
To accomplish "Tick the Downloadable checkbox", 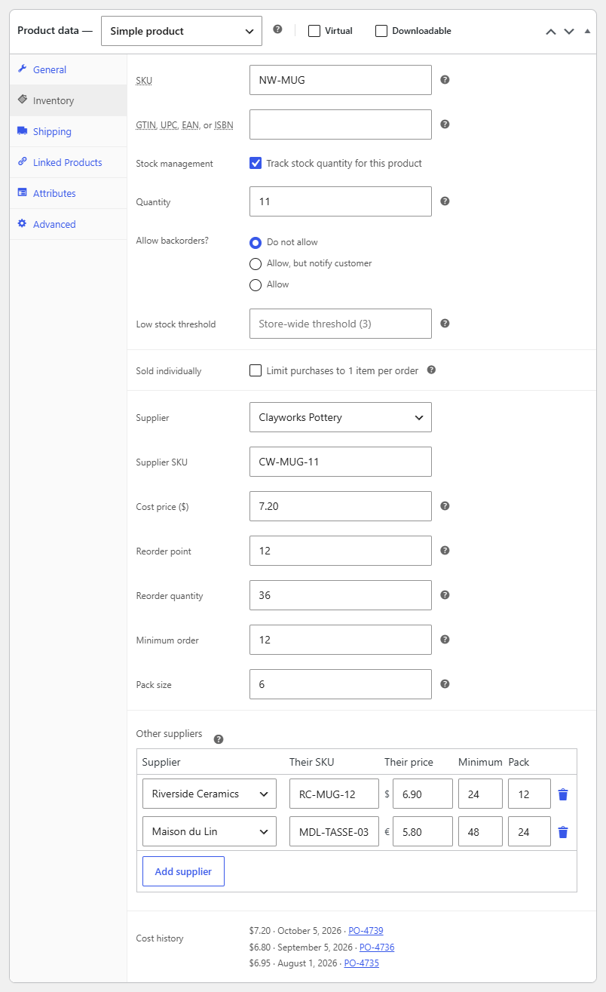I will pyautogui.click(x=381, y=31).
